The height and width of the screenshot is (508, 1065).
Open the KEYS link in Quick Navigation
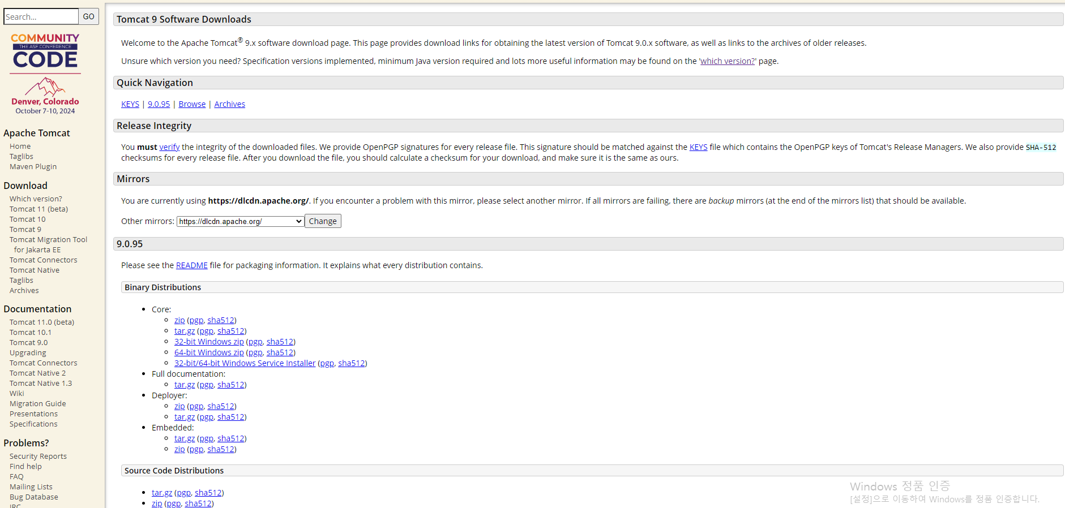click(130, 104)
